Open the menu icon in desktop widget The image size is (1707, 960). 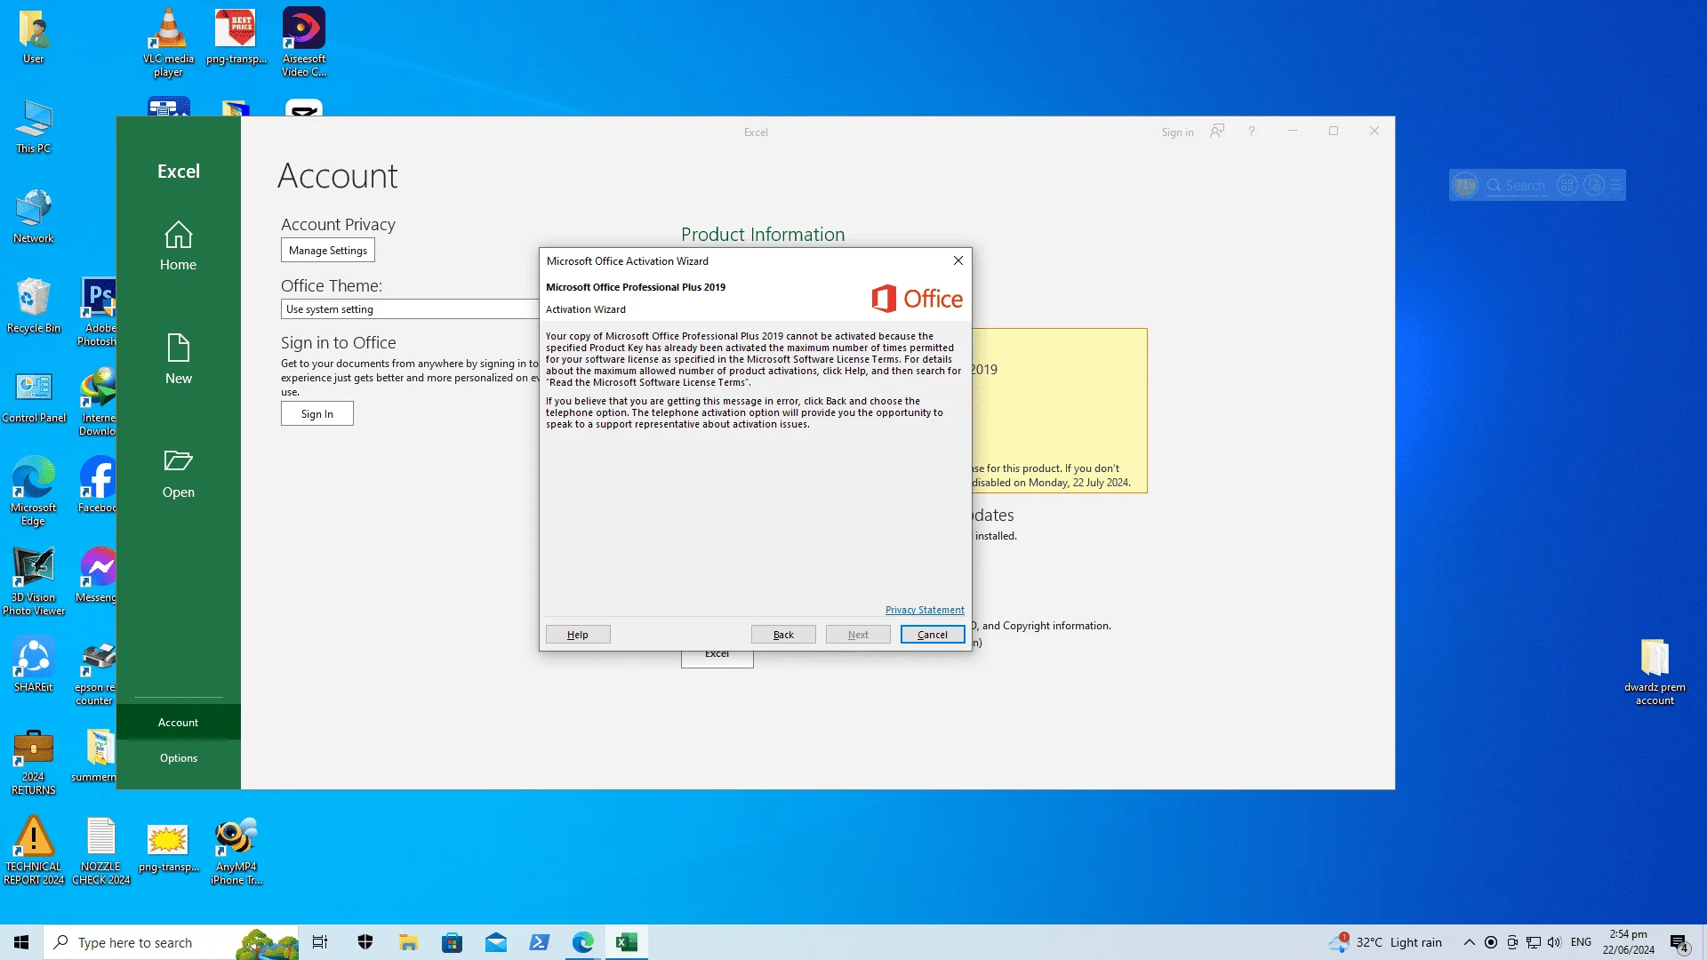coord(1616,185)
